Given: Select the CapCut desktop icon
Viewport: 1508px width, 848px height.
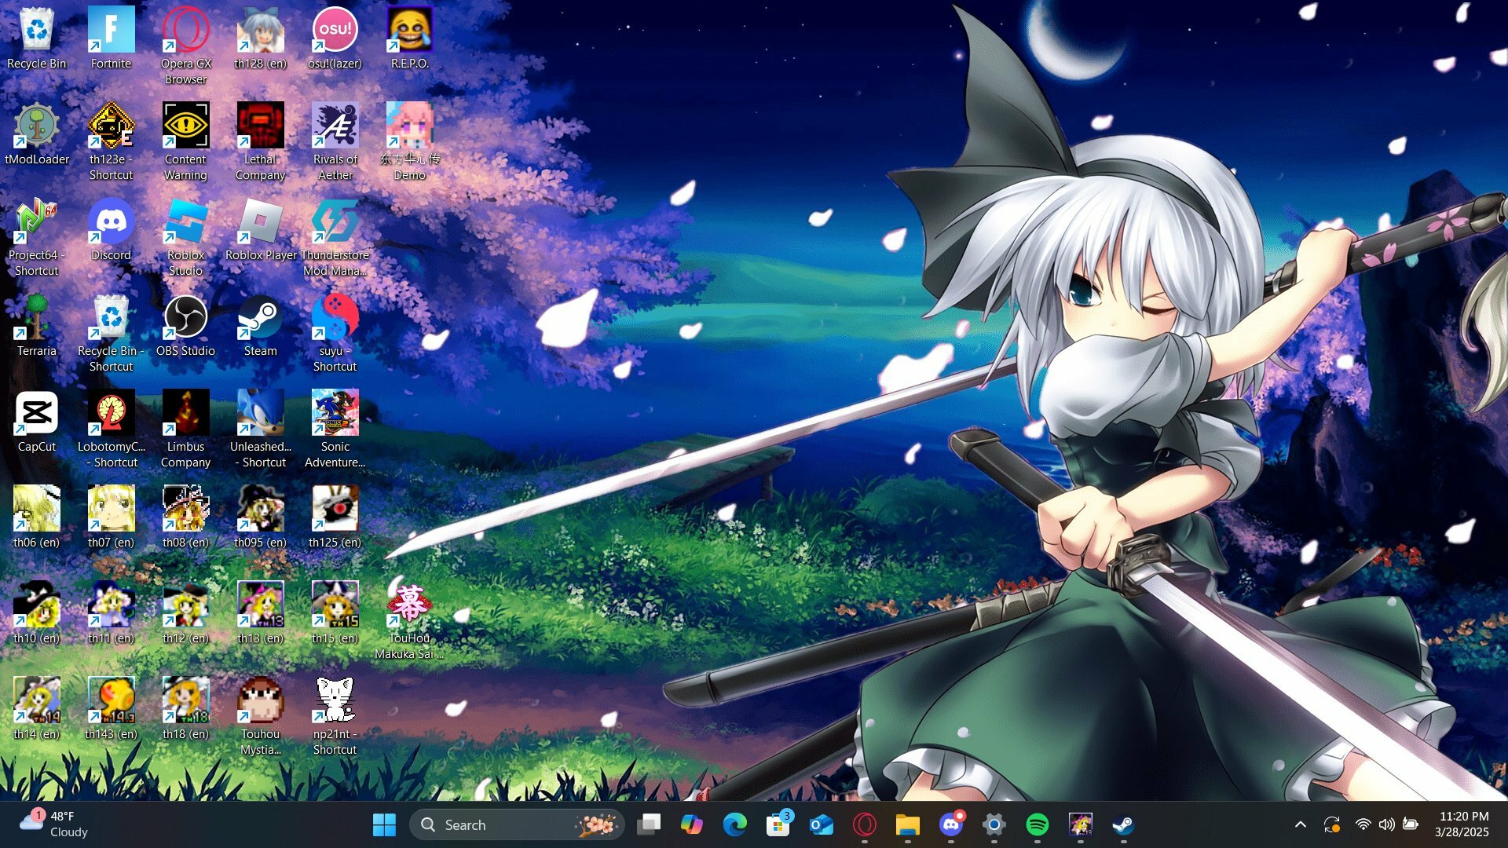Looking at the screenshot, I should (x=37, y=421).
